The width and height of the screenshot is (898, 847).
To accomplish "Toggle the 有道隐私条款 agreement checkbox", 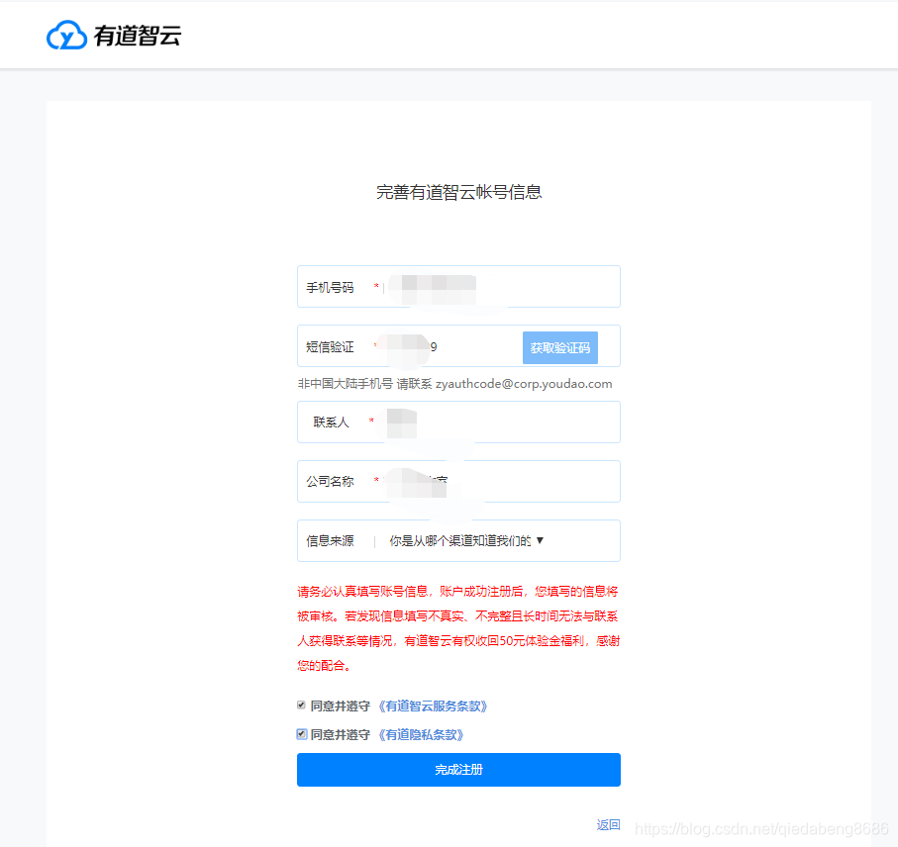I will click(301, 733).
